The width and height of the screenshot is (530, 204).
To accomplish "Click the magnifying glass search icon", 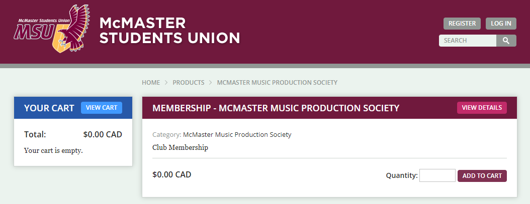I will [506, 41].
